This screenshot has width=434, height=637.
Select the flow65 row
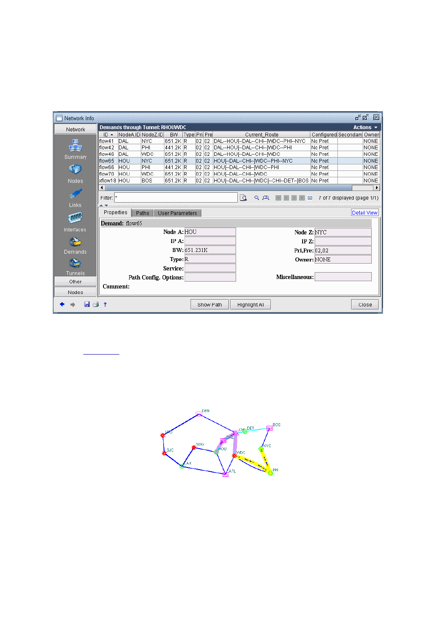coord(239,161)
